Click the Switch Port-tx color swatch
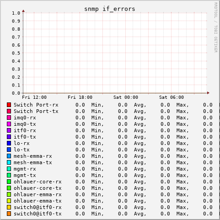The image size is (220, 220). (9, 111)
